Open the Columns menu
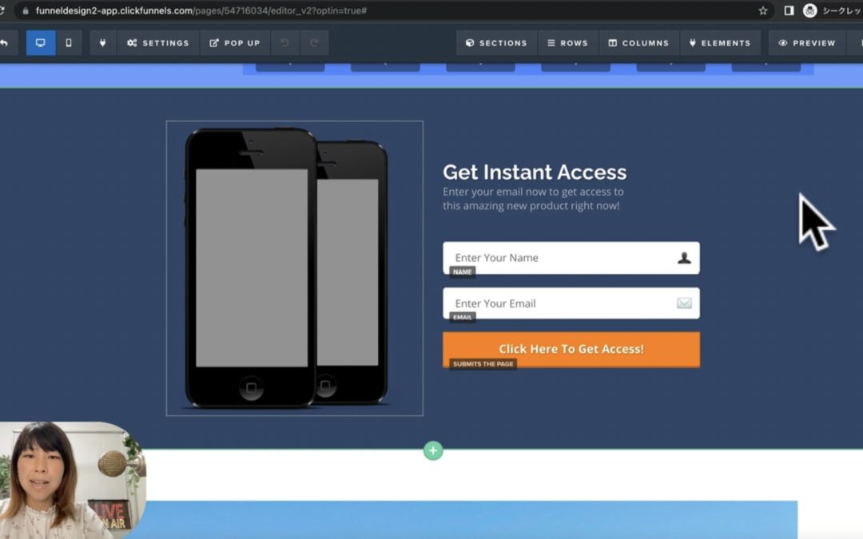 (x=638, y=43)
